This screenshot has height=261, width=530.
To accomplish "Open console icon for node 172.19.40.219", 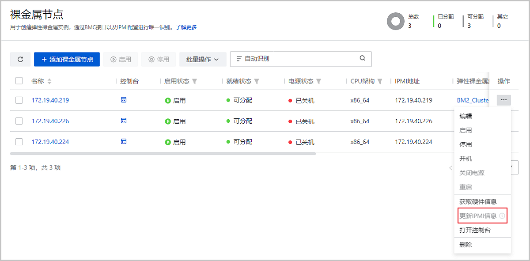I will point(124,100).
